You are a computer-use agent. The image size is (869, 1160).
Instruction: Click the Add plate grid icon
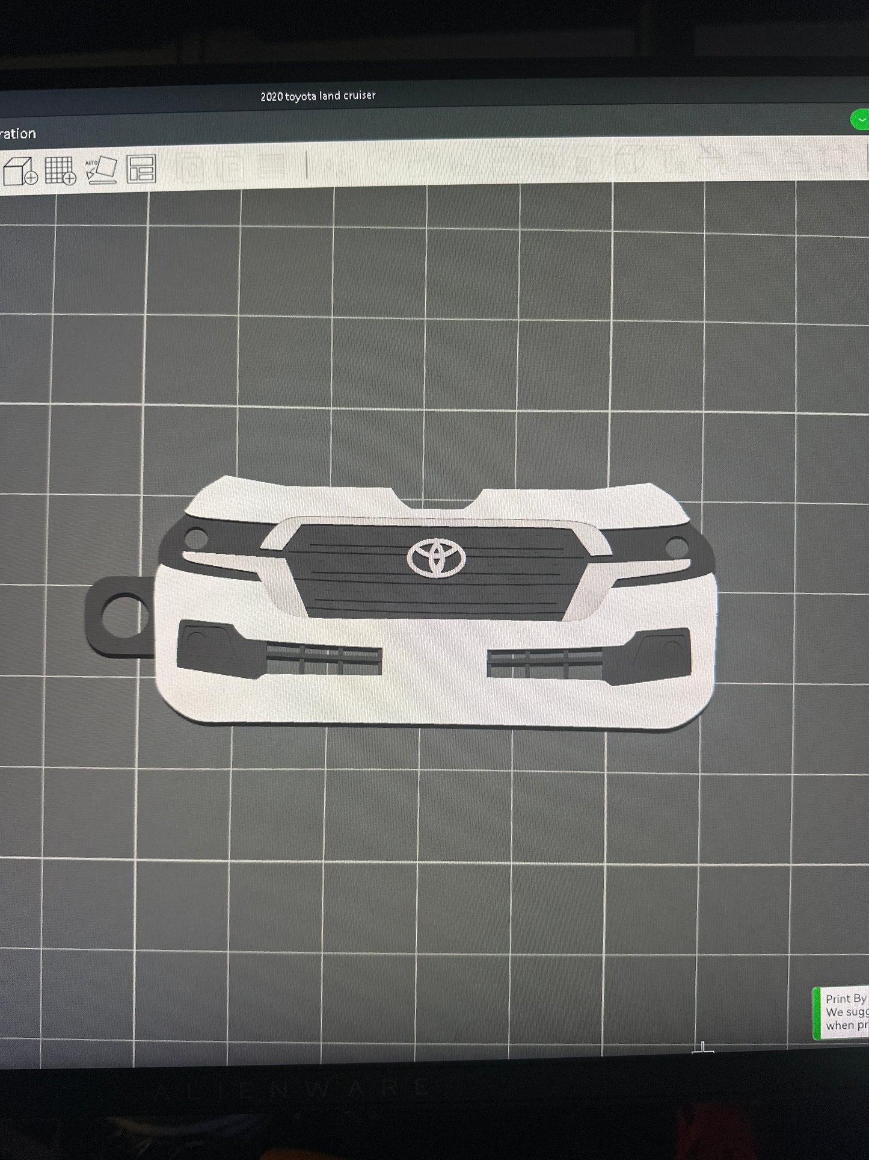tap(60, 170)
